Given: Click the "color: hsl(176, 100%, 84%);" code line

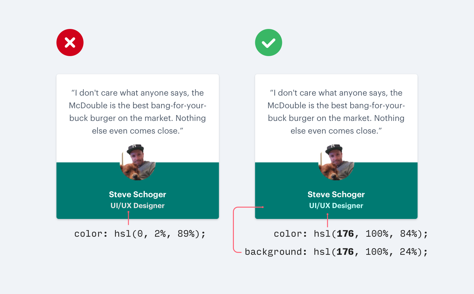Looking at the screenshot, I should tap(351, 234).
